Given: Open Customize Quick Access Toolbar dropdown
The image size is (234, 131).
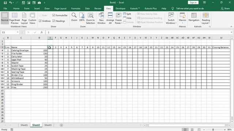Looking at the screenshot, I should [45, 3].
